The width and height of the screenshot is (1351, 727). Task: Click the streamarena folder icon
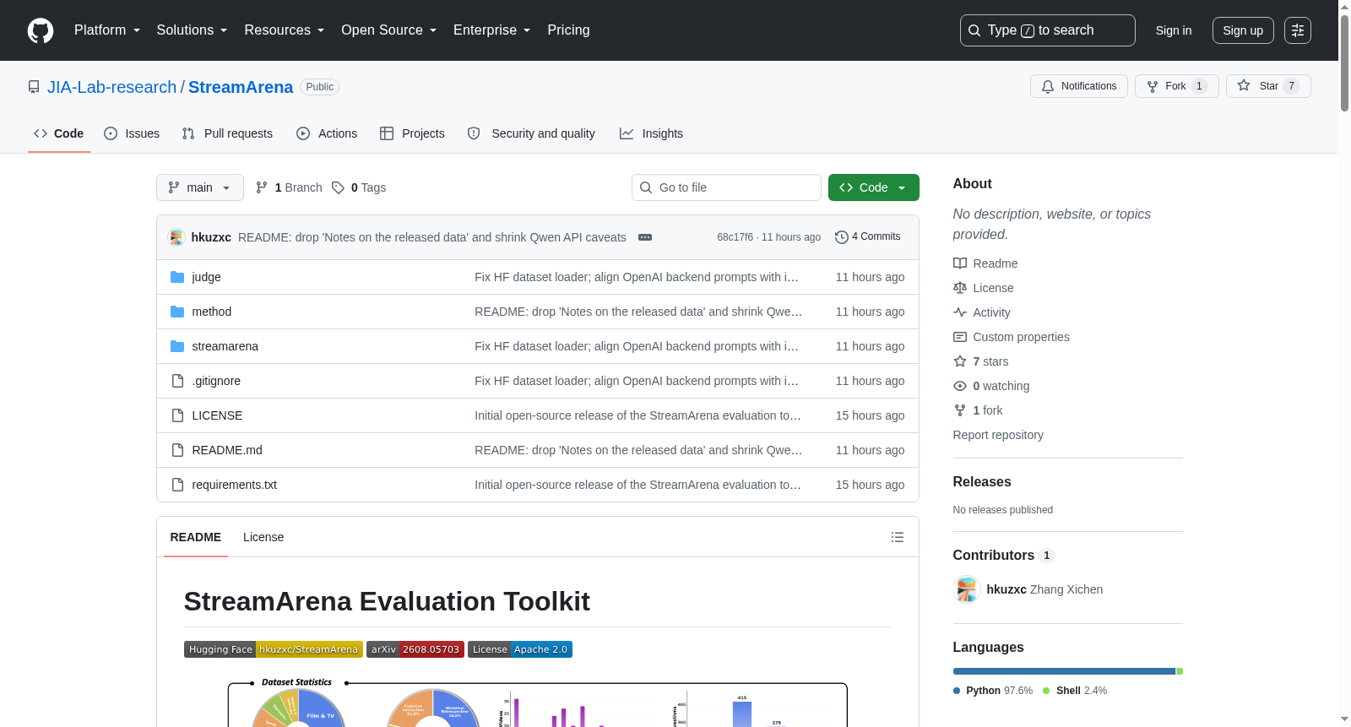pyautogui.click(x=177, y=346)
